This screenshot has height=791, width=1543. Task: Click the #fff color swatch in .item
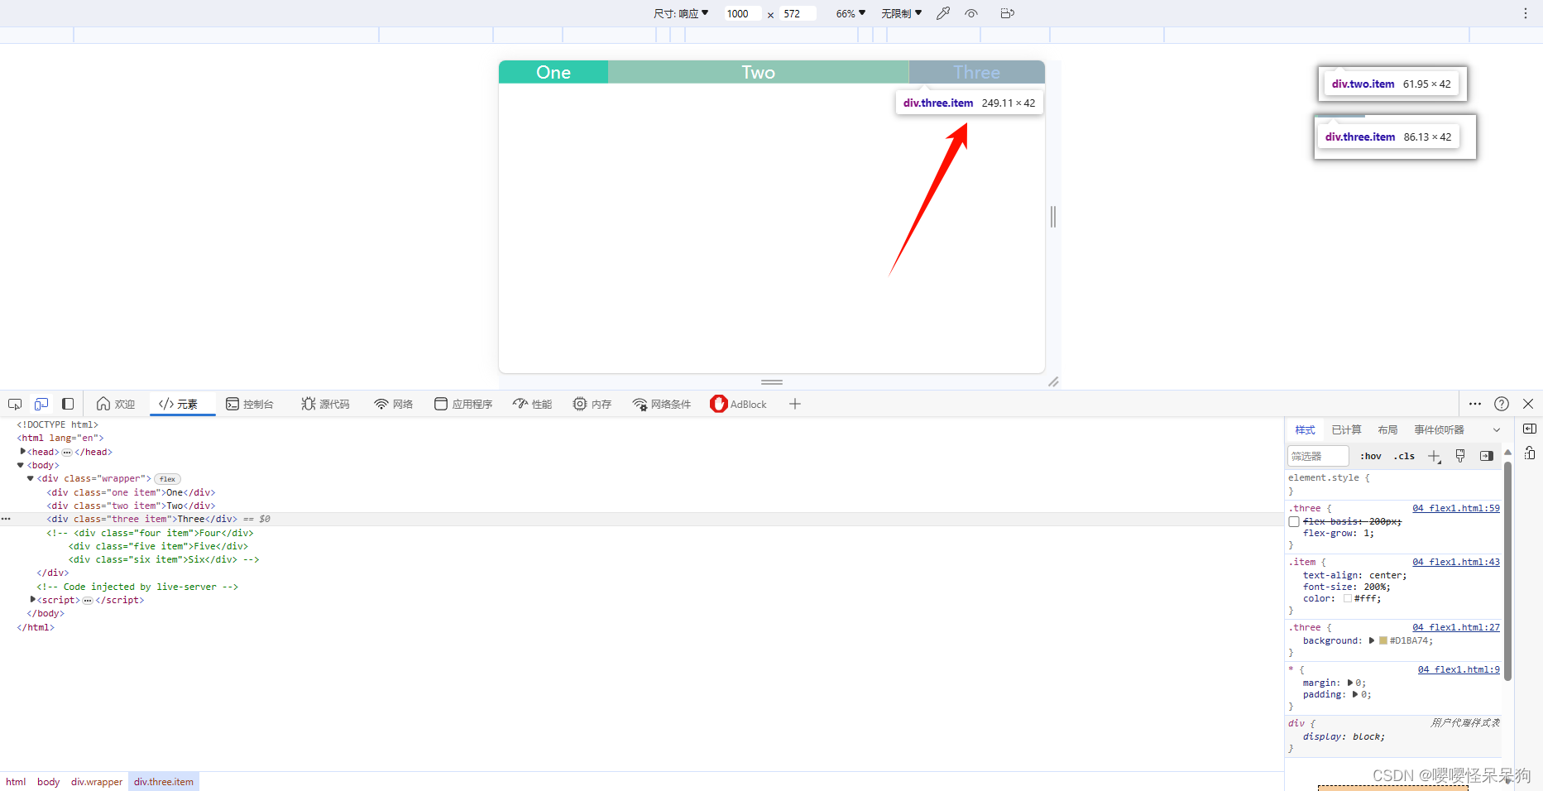click(1348, 598)
